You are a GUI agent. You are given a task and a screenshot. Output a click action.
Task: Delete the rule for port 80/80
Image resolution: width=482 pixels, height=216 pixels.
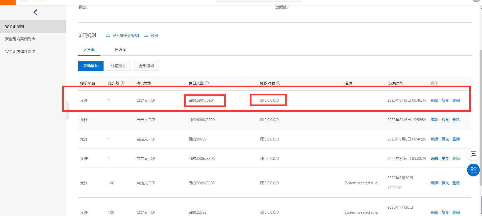(456, 139)
